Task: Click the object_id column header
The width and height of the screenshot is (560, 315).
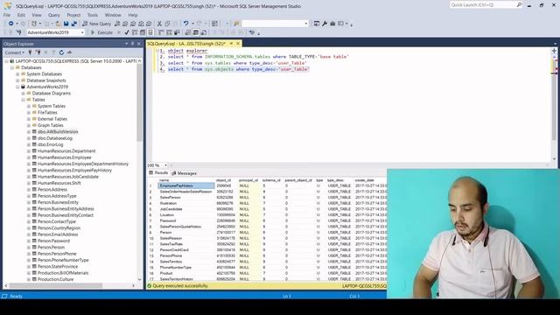Action: pyautogui.click(x=224, y=180)
